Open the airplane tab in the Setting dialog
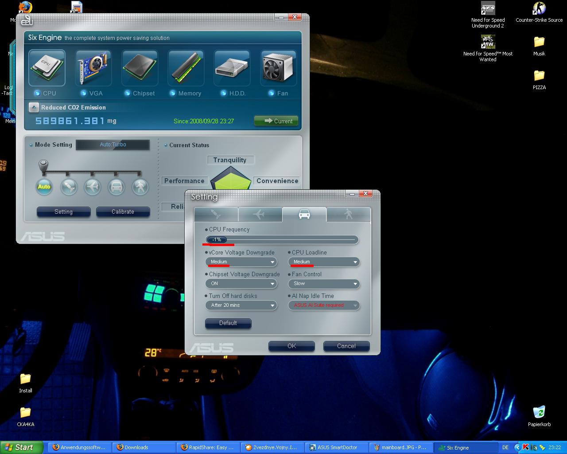The height and width of the screenshot is (454, 567). [260, 214]
